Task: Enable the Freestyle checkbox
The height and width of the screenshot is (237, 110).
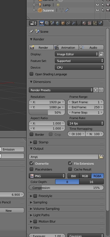Action: point(35,196)
